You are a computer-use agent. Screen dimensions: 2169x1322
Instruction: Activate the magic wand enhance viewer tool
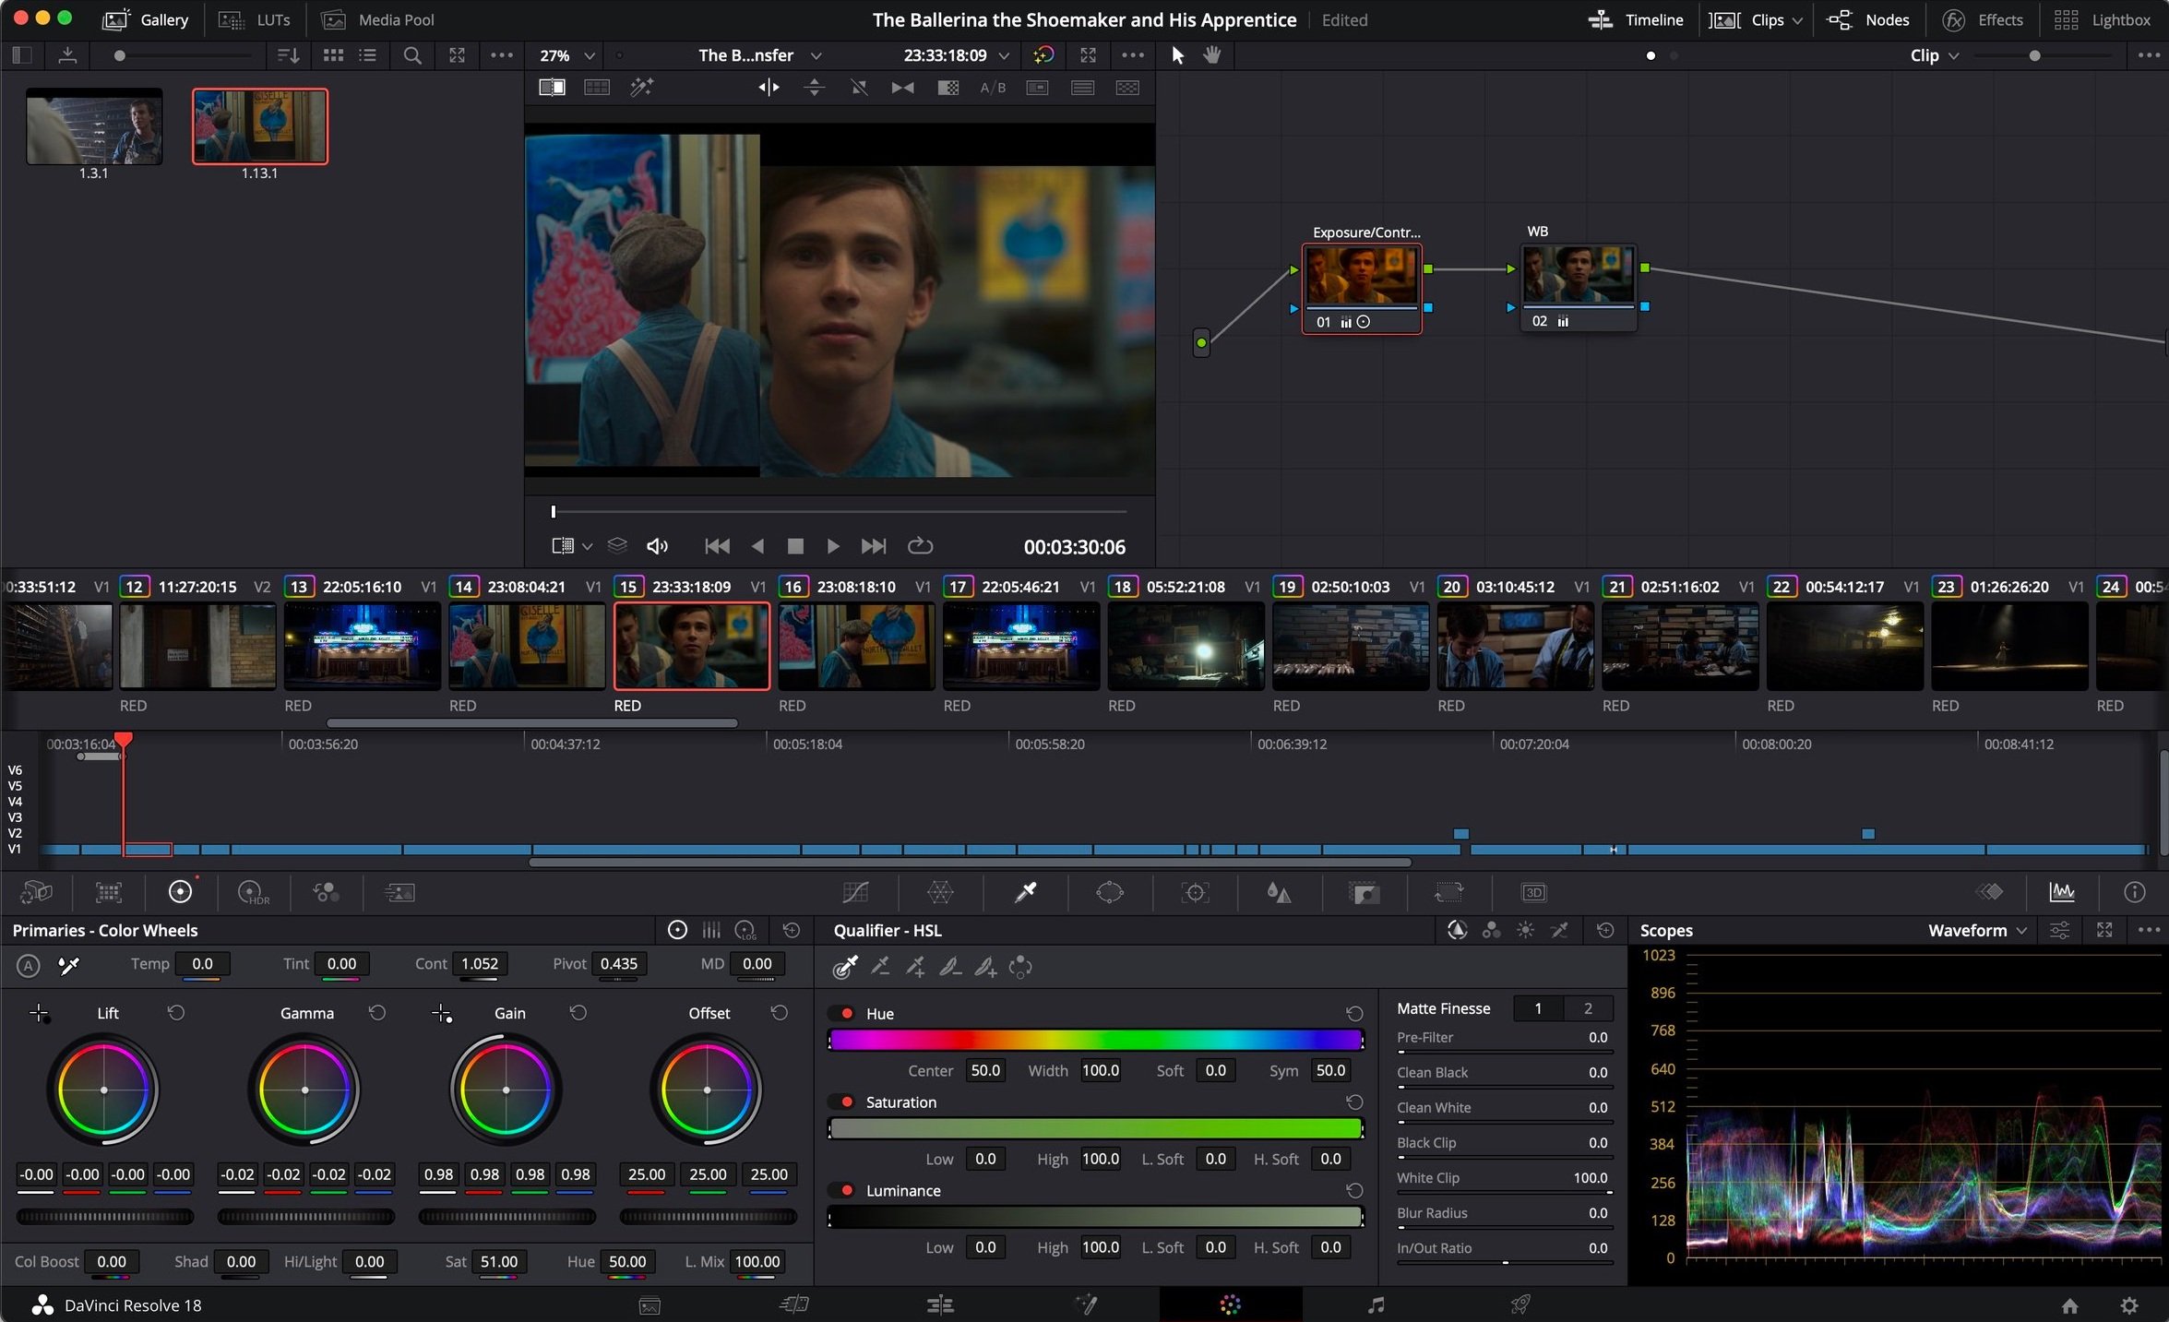pos(641,88)
